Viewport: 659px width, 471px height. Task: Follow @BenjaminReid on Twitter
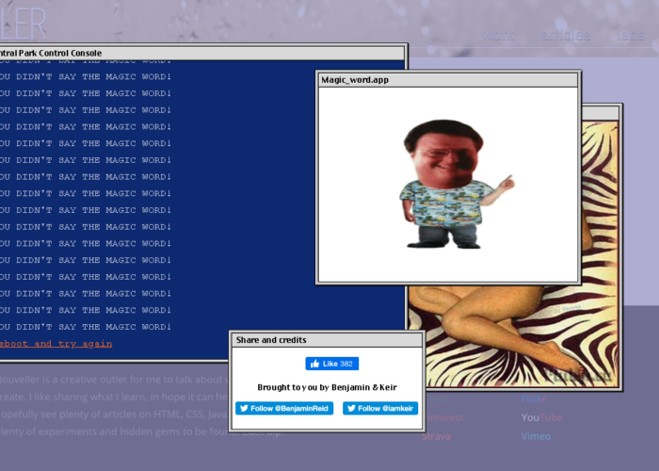click(x=284, y=408)
